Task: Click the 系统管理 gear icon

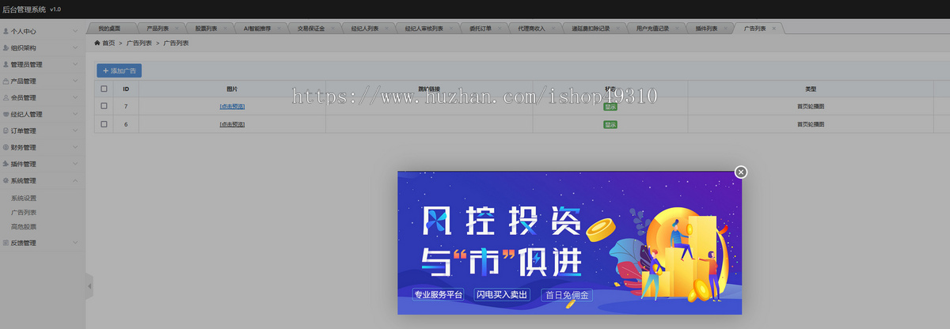Action: click(6, 180)
